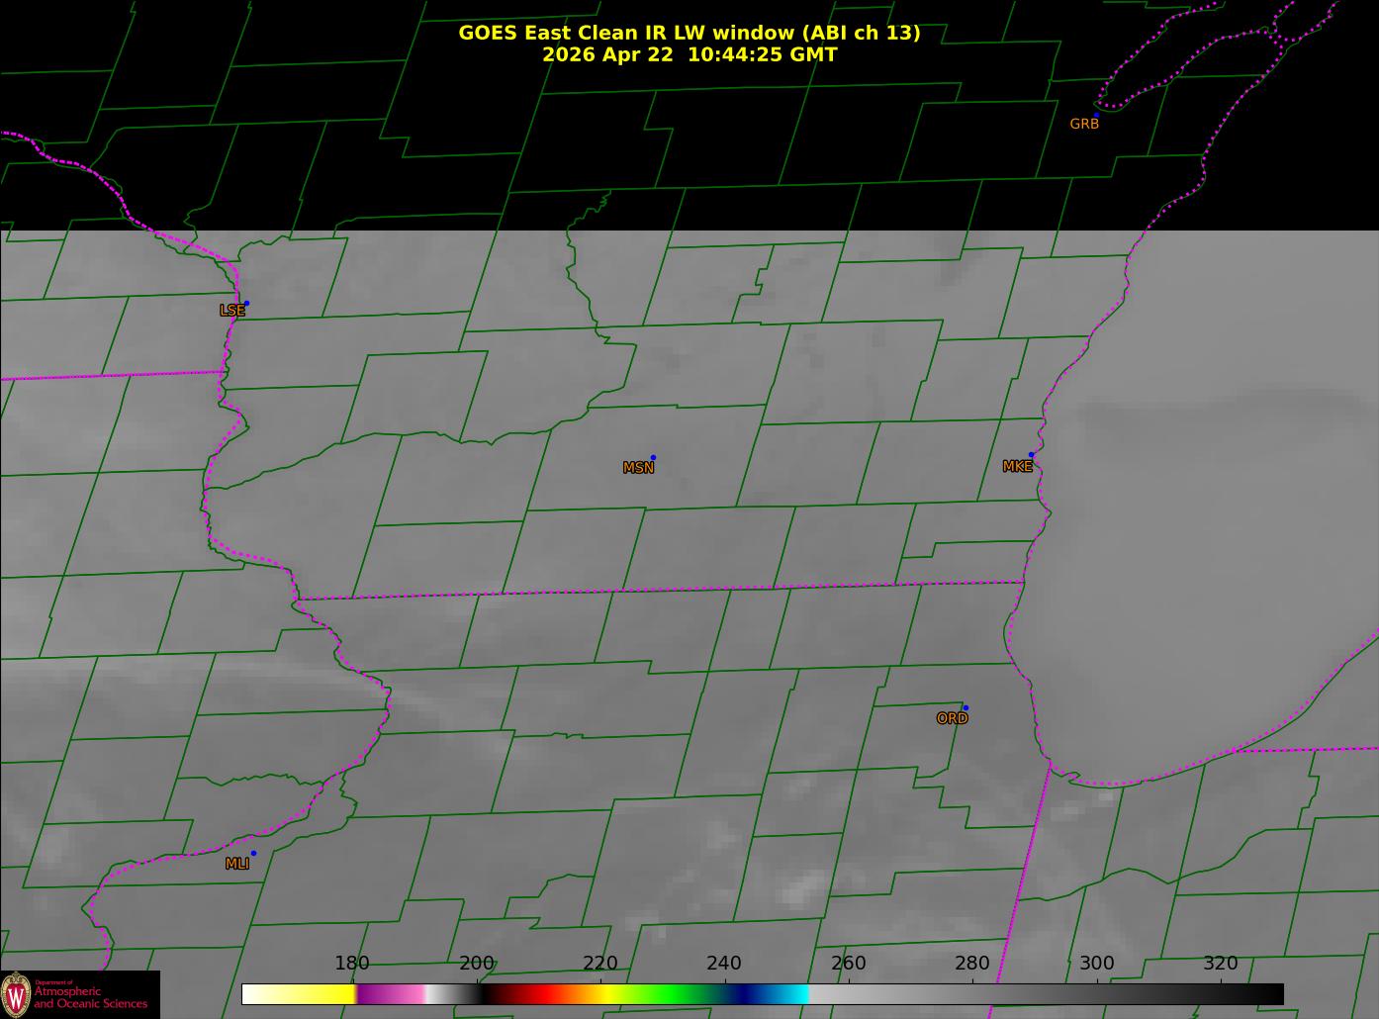Click the University of Wisconsin W crest logo
Image resolution: width=1379 pixels, height=1019 pixels.
pos(16,993)
